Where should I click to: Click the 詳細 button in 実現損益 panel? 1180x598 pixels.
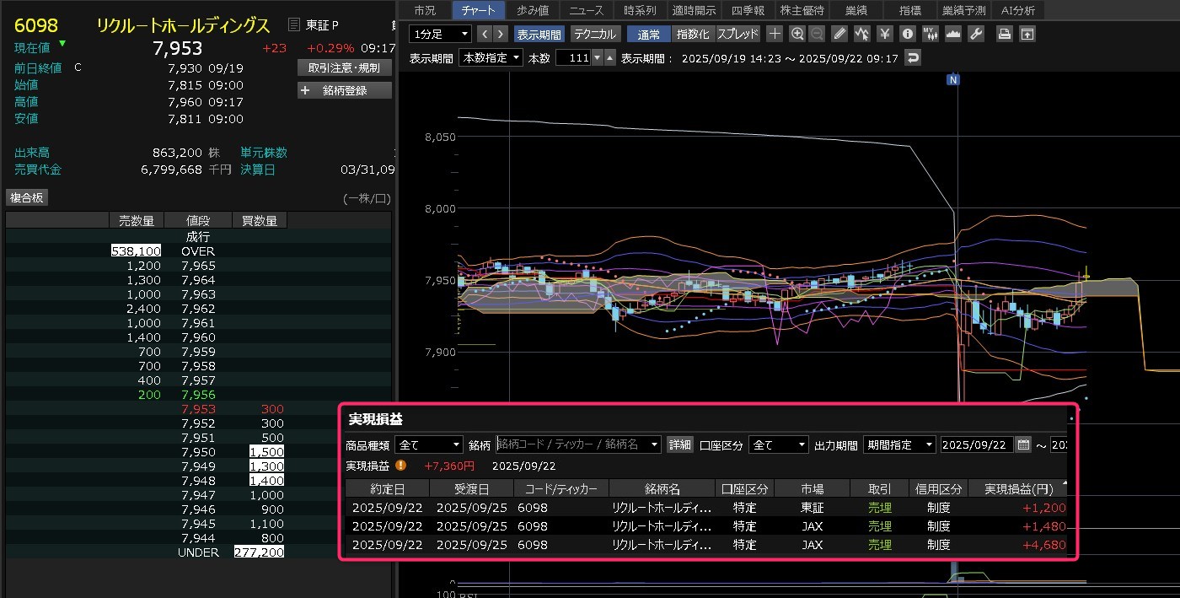click(x=679, y=444)
